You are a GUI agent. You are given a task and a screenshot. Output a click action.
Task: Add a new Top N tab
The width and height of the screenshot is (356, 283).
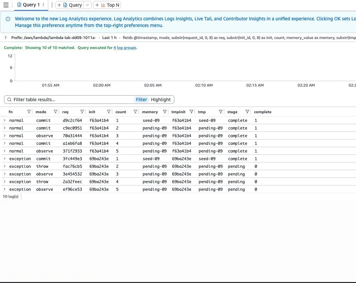point(107,5)
